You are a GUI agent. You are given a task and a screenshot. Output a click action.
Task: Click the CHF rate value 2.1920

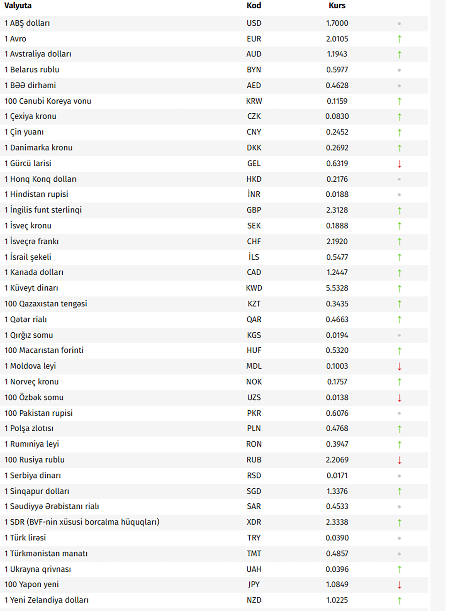coord(337,241)
